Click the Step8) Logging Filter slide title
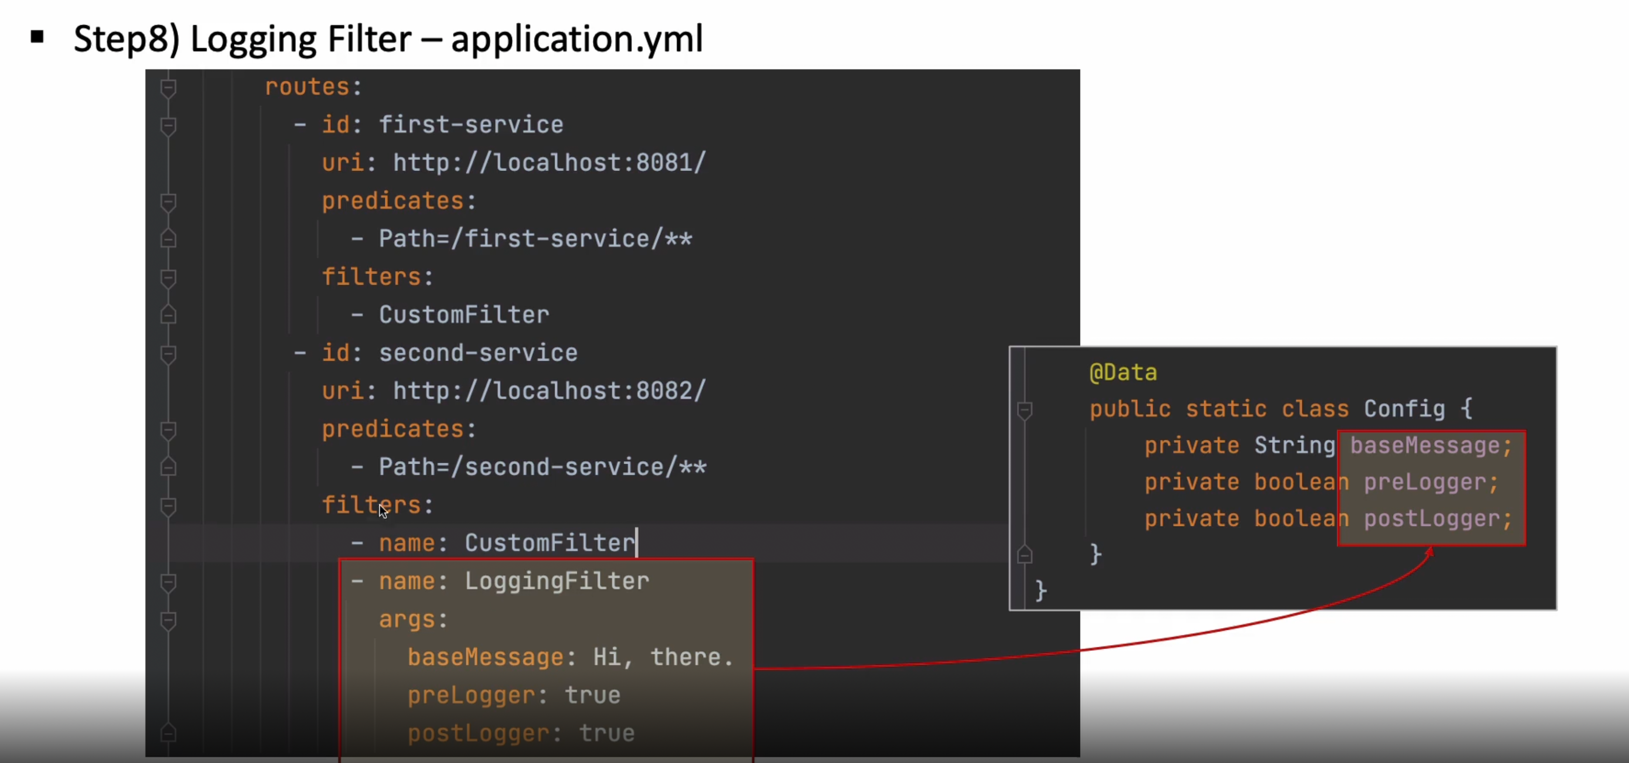The width and height of the screenshot is (1629, 763). coord(387,39)
